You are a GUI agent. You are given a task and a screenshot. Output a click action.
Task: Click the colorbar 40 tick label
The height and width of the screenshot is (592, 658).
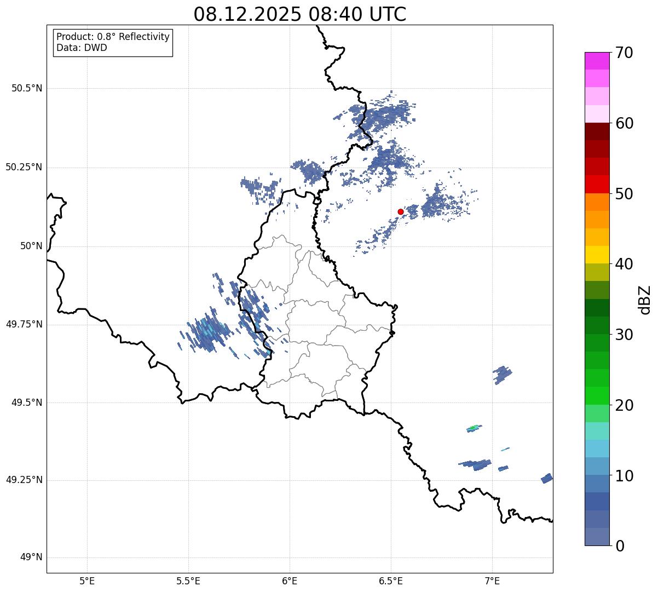(624, 264)
